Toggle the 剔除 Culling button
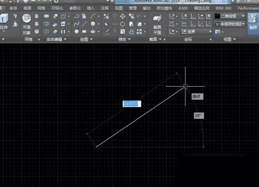259x187 pixels. point(253,24)
